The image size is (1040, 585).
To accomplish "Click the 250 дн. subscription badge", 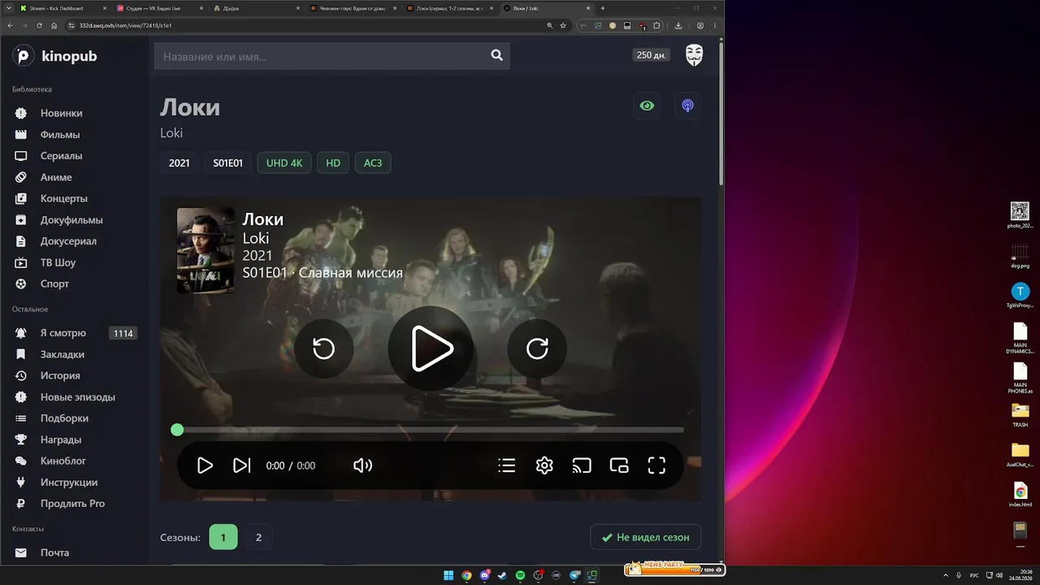I will pos(652,55).
